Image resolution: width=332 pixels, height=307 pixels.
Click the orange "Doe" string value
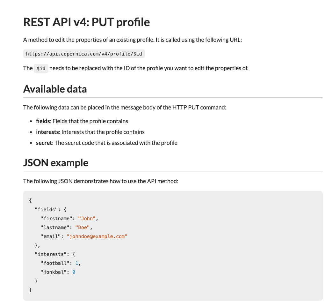(83, 228)
